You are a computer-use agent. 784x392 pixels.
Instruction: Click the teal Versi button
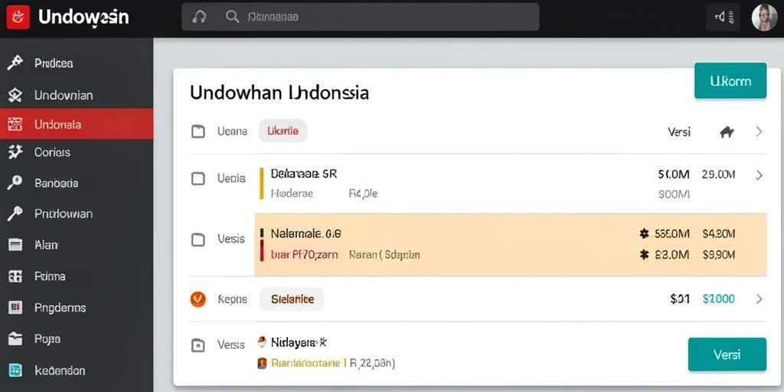point(727,354)
